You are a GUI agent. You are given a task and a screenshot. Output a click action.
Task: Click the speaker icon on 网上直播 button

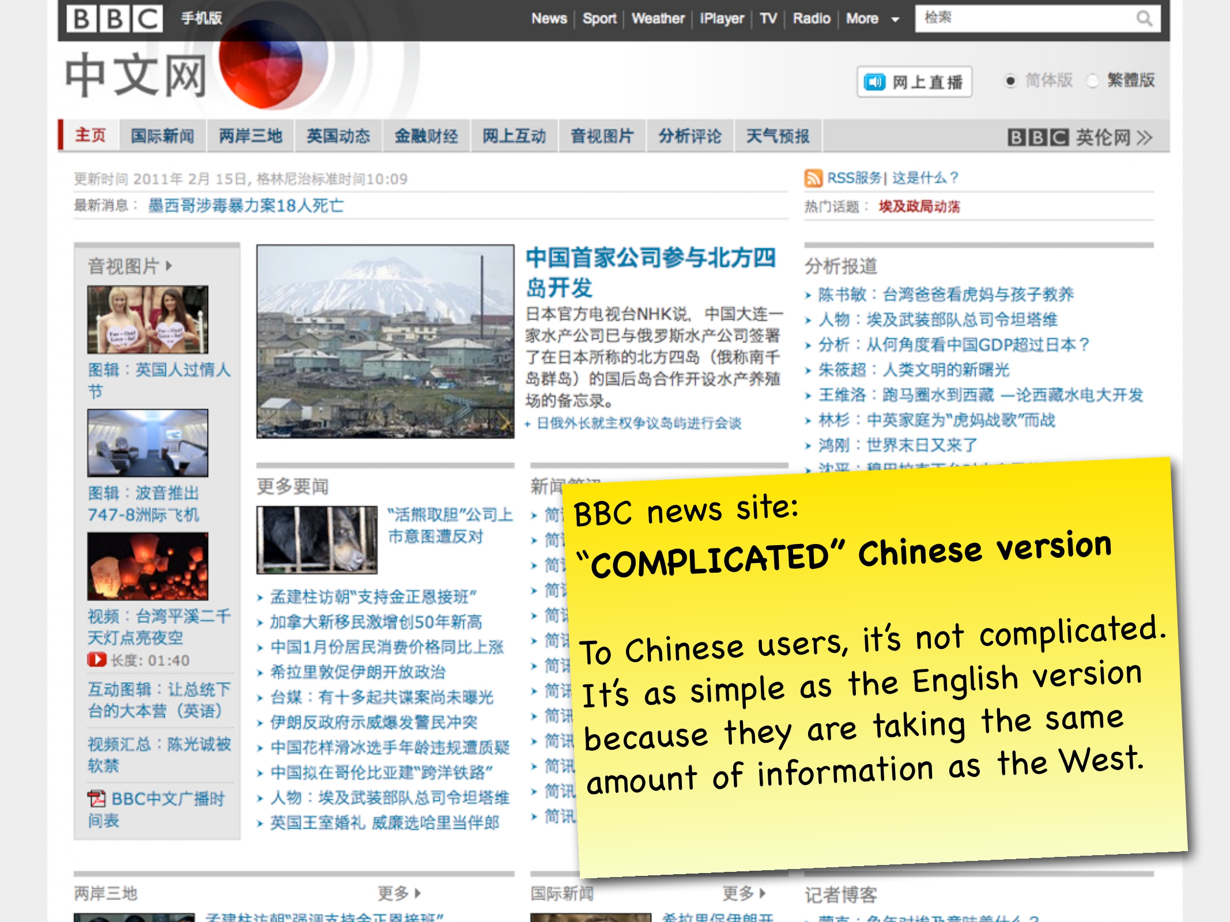pos(874,82)
